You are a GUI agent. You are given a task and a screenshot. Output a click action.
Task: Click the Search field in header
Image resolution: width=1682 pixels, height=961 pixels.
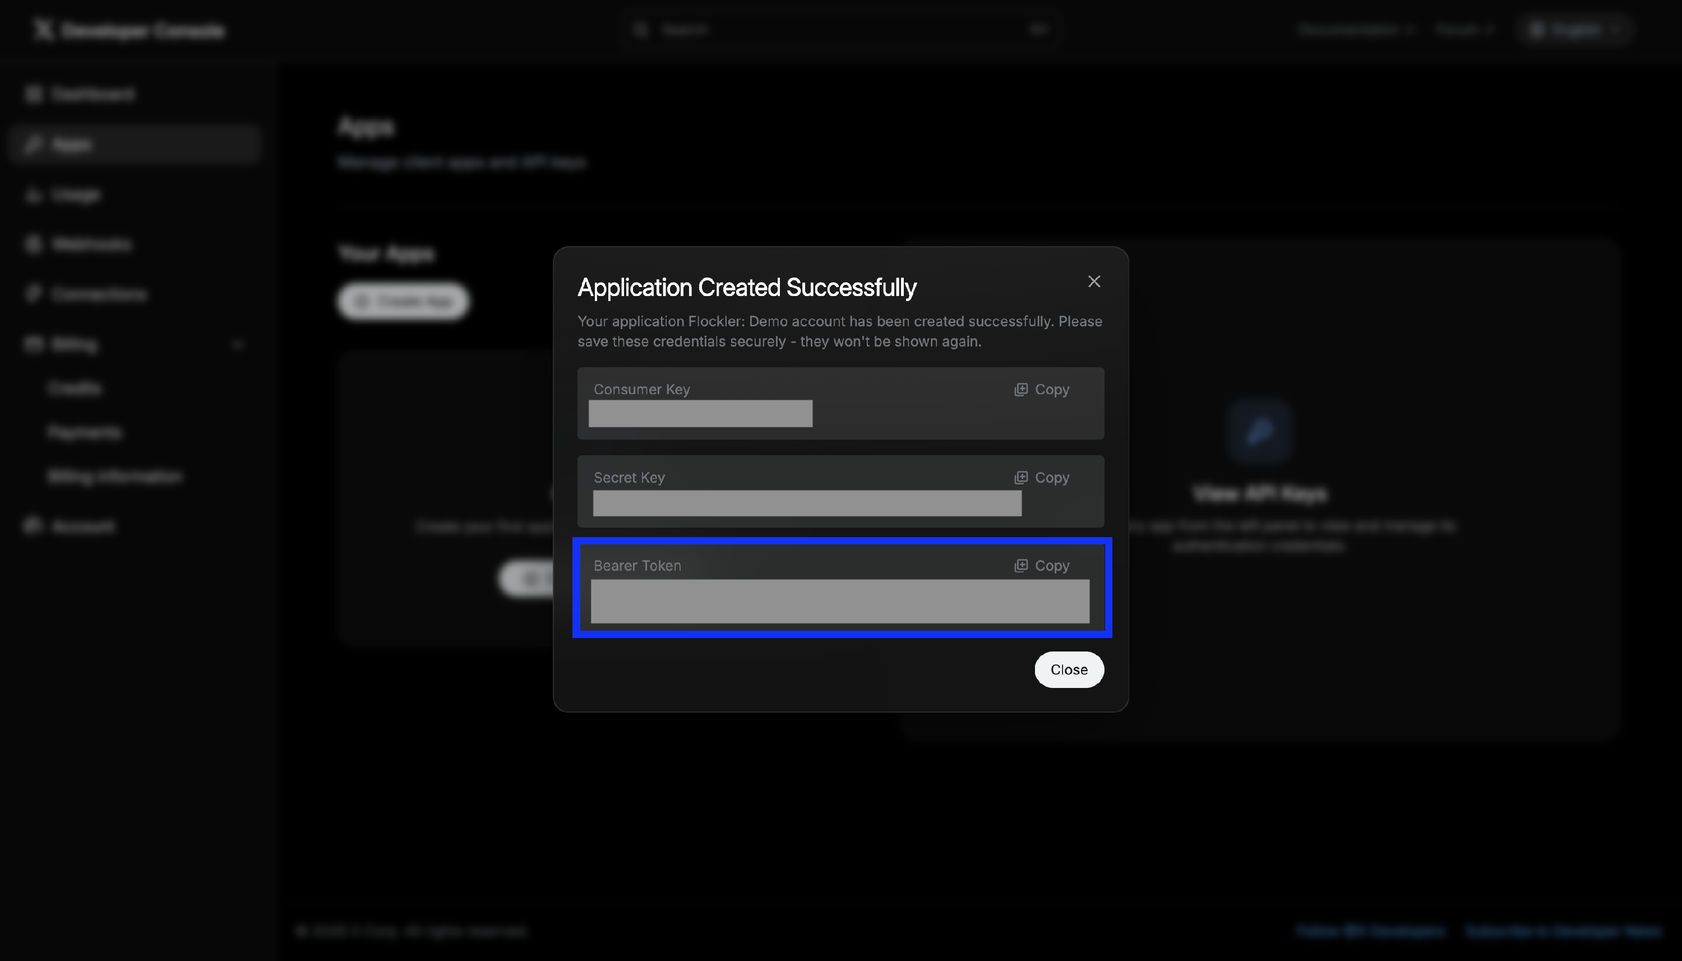(838, 30)
